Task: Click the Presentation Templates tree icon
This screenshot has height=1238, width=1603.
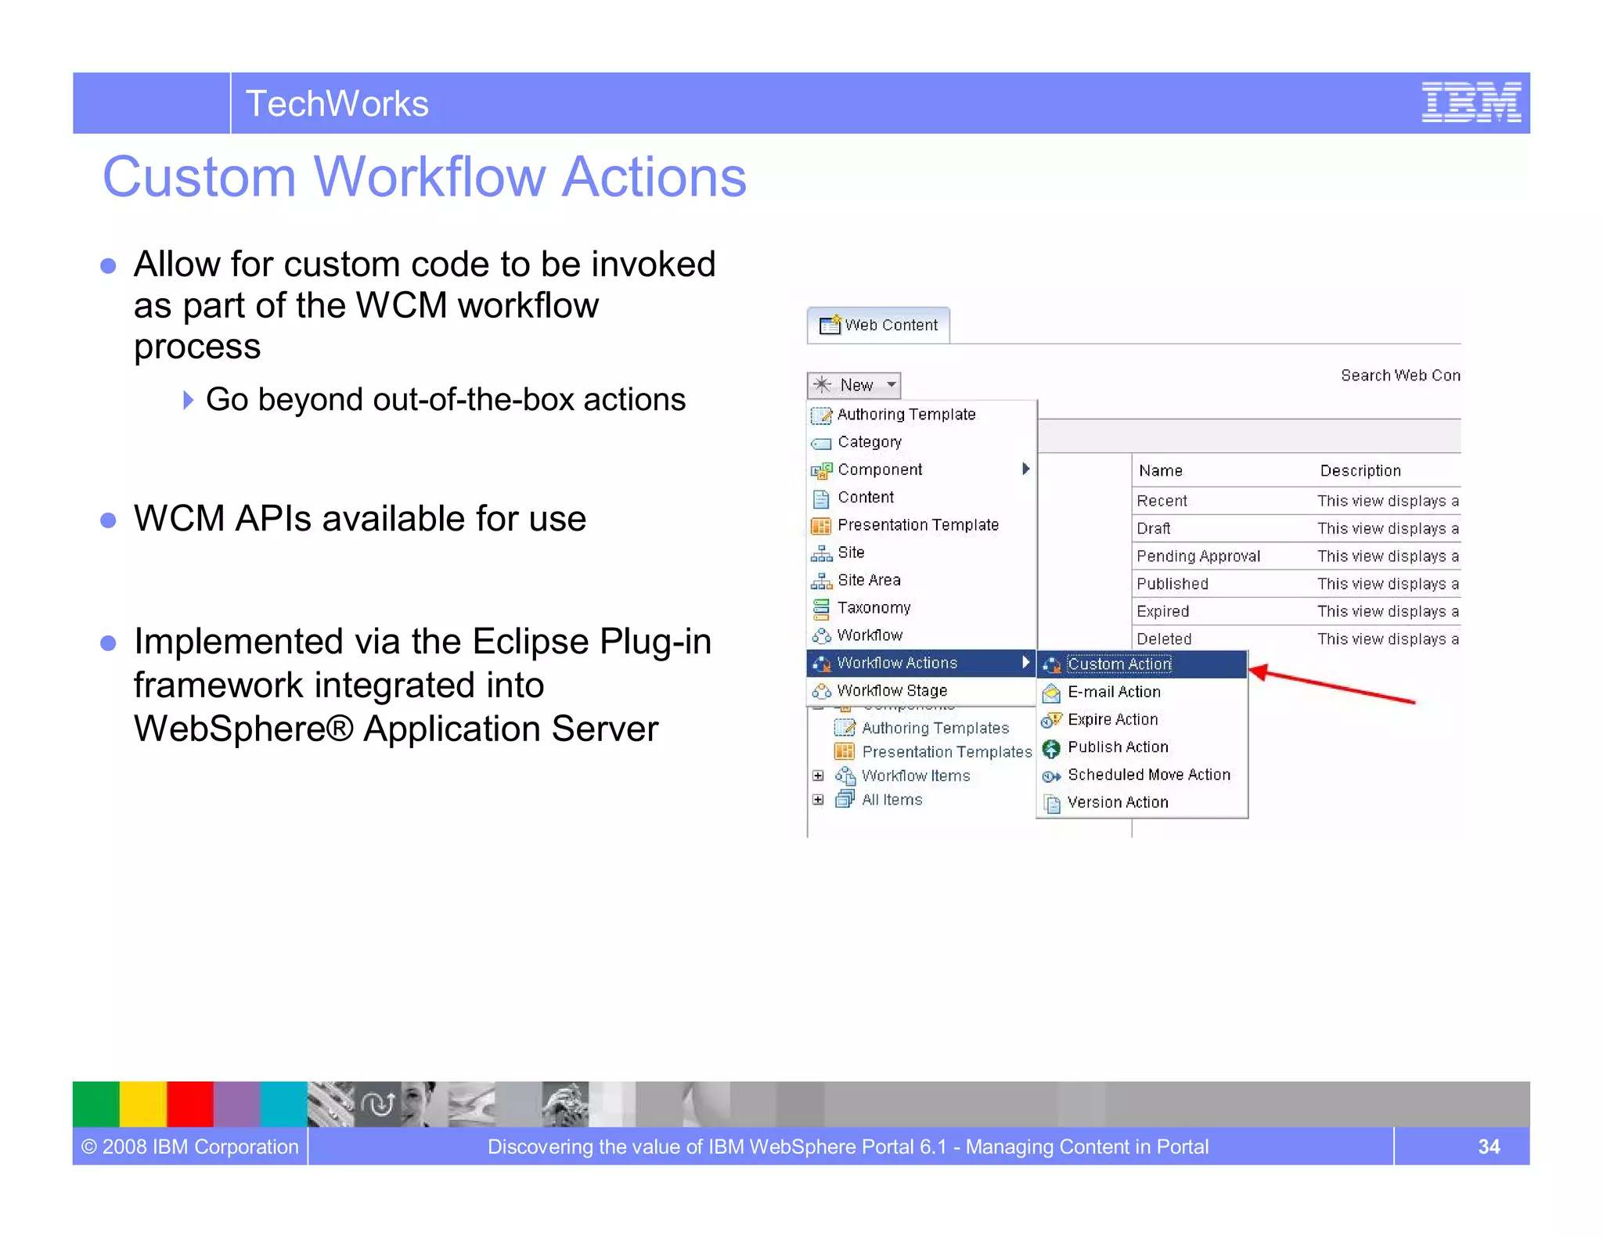Action: (845, 752)
